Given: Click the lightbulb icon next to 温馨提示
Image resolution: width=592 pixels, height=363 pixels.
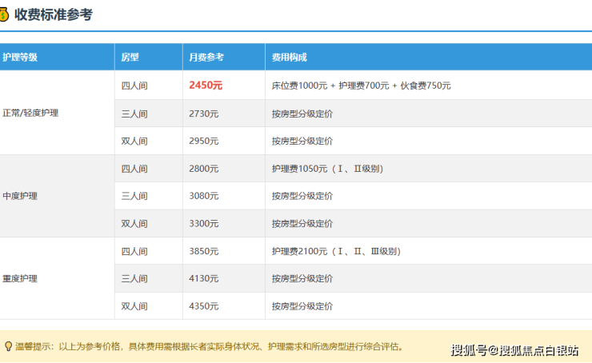Looking at the screenshot, I should (x=8, y=346).
